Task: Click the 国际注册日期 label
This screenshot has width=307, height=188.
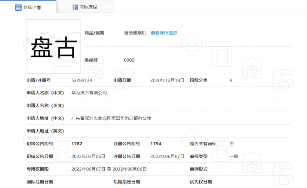Action: [x=40, y=182]
